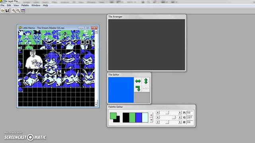Image resolution: width=255 pixels, height=143 pixels.
Task: Click the B slider thumb
Action: tap(167, 122)
